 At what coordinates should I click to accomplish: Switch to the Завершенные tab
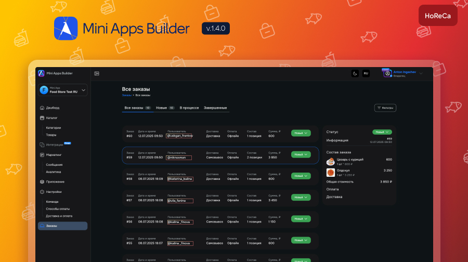tap(215, 108)
